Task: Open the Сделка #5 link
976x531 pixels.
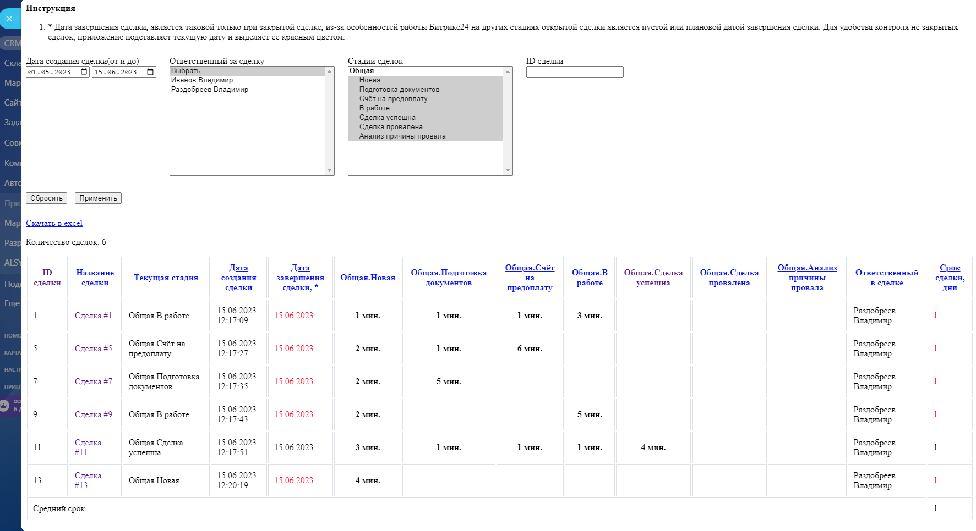Action: (x=94, y=349)
